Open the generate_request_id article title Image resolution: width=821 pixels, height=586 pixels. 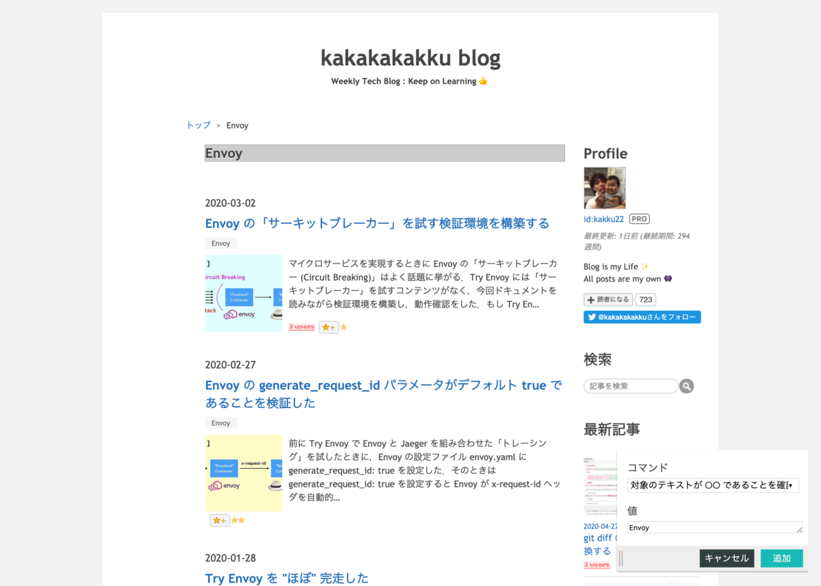click(384, 394)
